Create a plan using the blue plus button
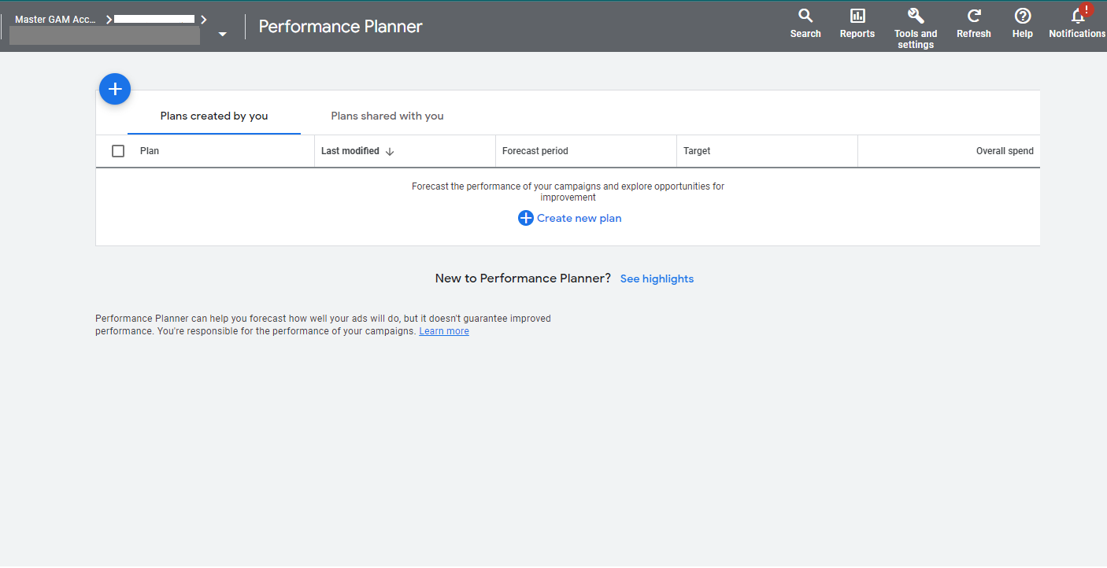Image resolution: width=1107 pixels, height=568 pixels. [115, 89]
